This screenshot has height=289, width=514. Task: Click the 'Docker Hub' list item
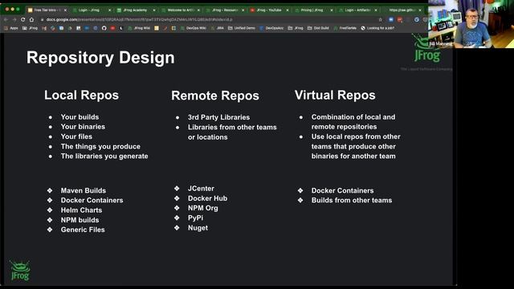tap(207, 198)
